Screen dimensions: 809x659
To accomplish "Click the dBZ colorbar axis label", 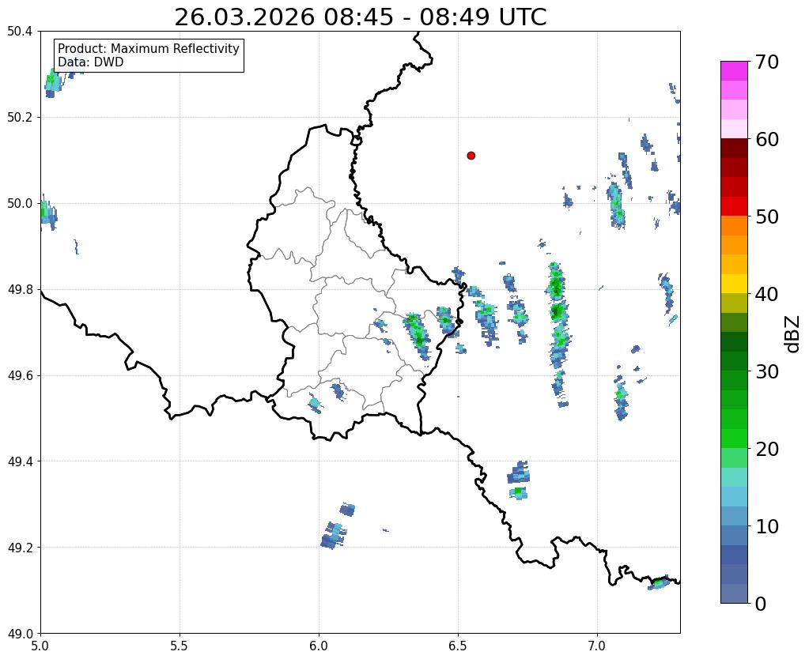I will click(793, 334).
